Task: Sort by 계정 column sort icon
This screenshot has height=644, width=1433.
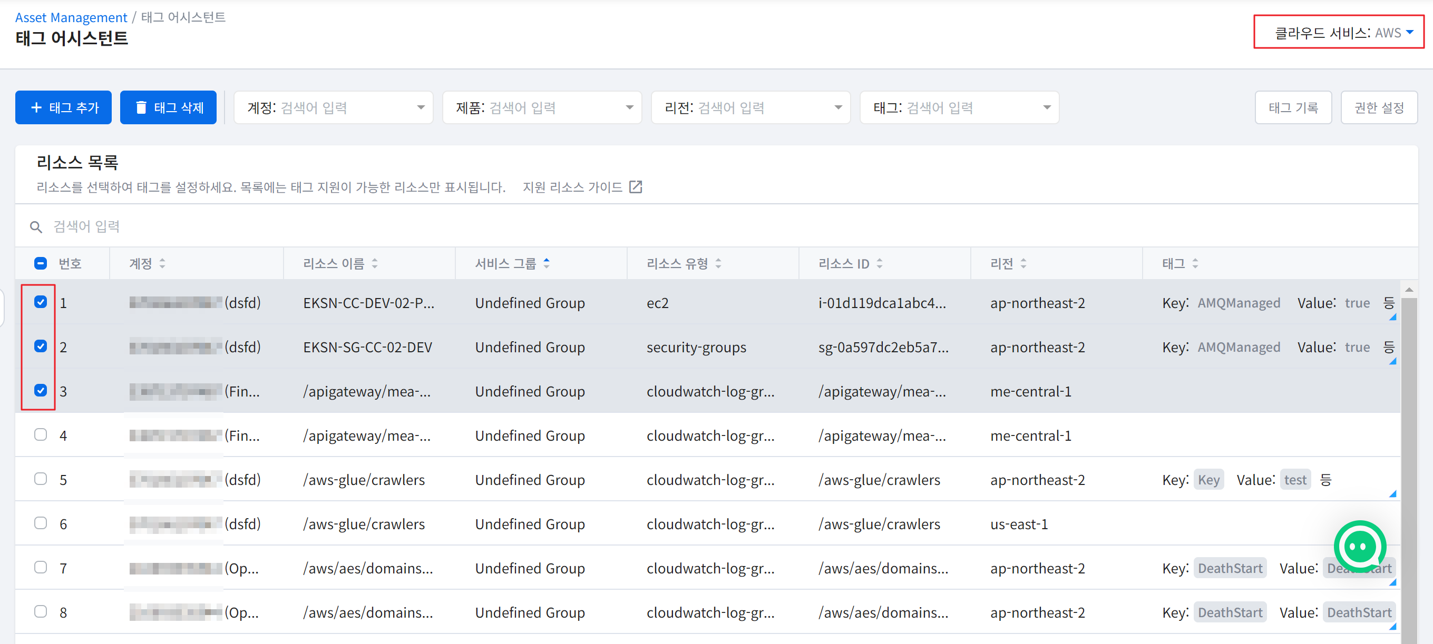Action: click(162, 263)
